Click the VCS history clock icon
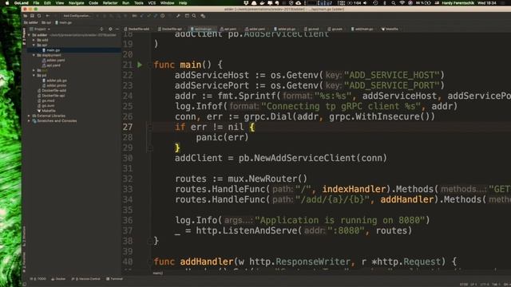The height and width of the screenshot is (287, 511). (x=162, y=16)
